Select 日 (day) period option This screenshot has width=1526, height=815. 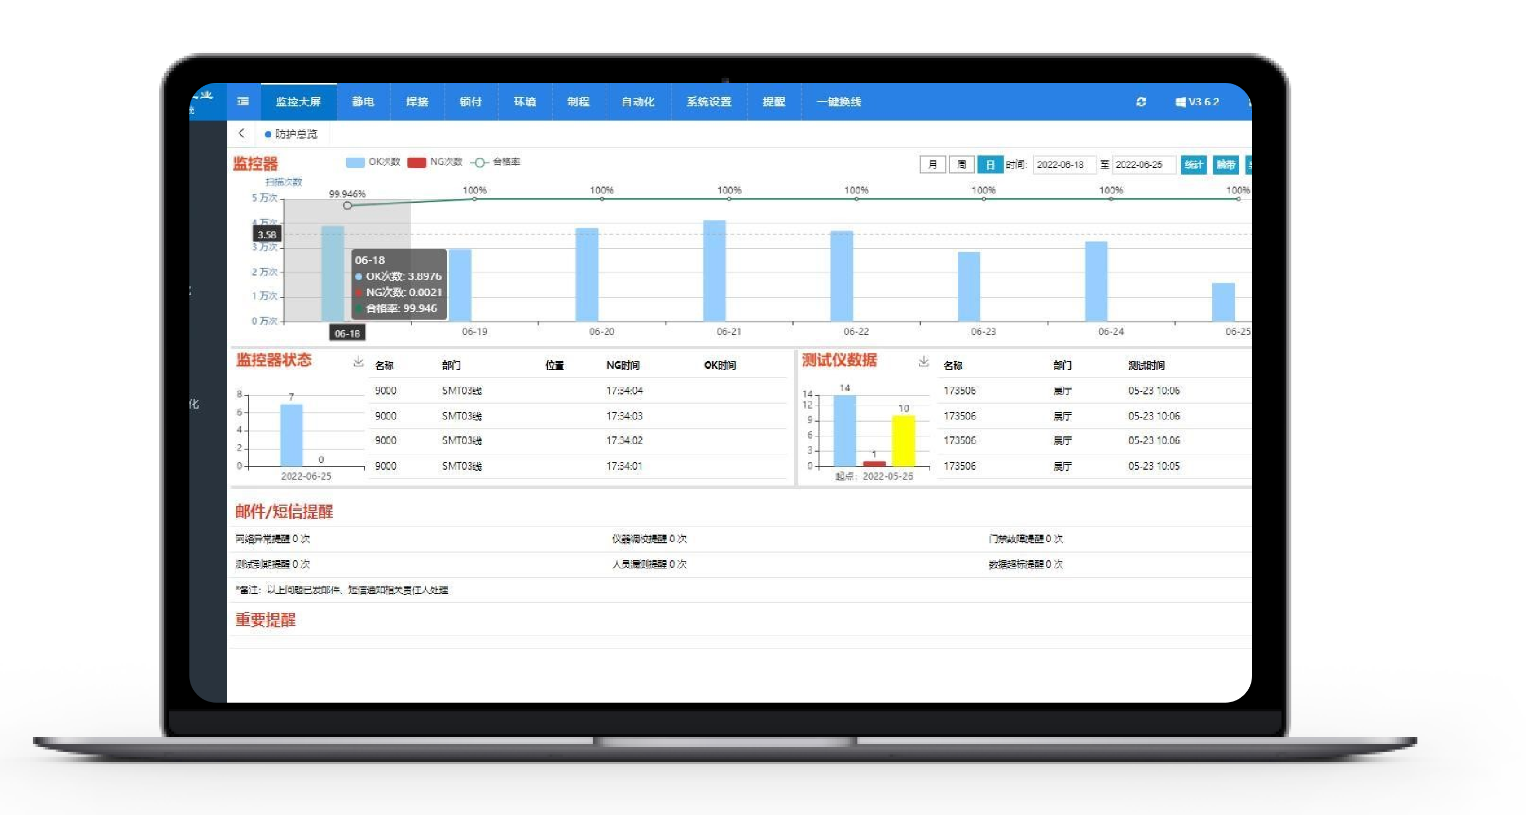click(989, 165)
